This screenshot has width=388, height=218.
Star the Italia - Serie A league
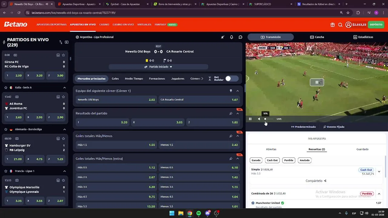coord(6,88)
